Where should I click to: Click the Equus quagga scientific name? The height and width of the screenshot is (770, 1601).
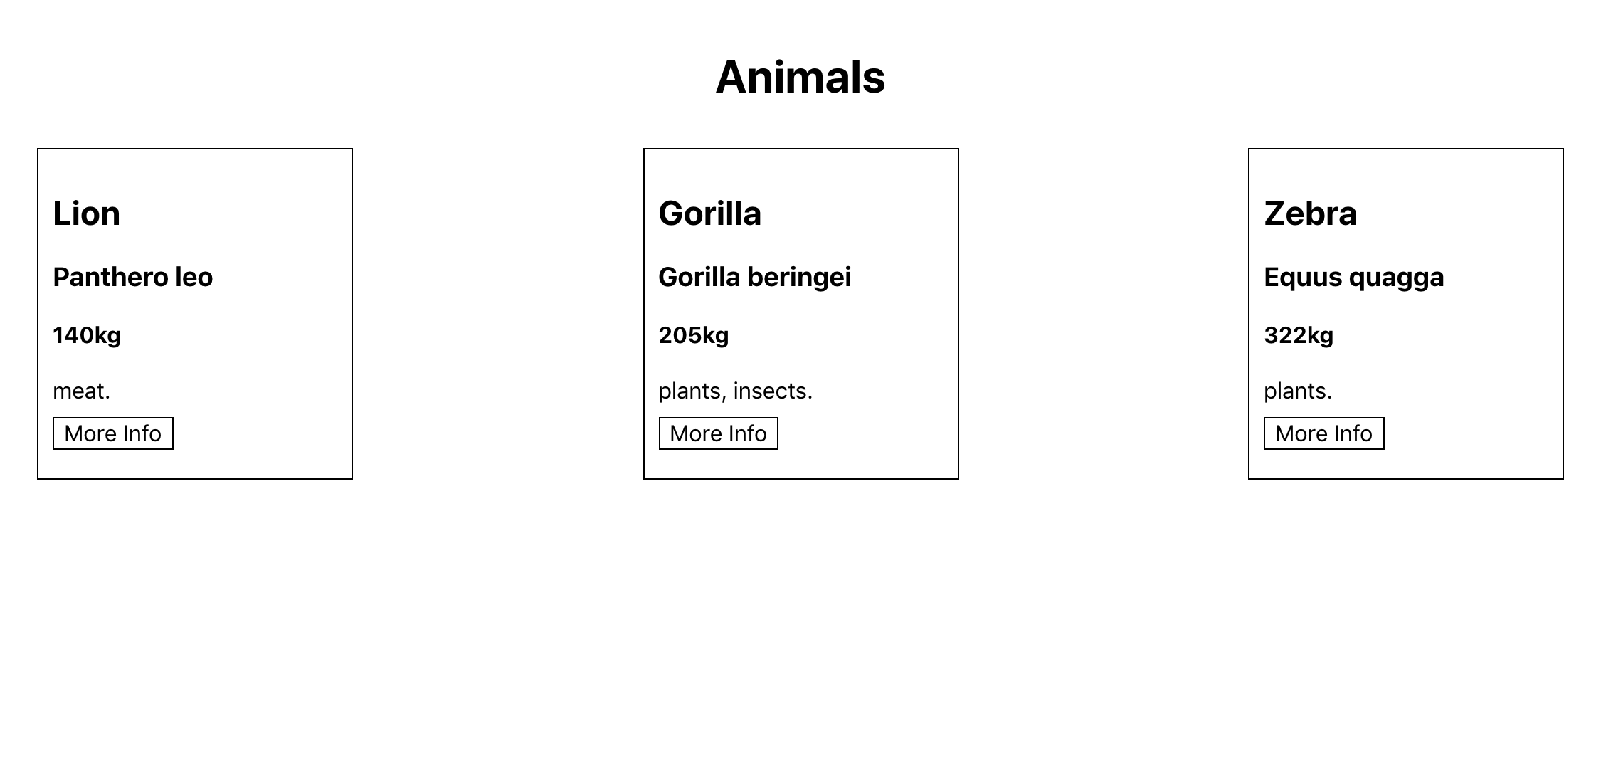tap(1353, 277)
